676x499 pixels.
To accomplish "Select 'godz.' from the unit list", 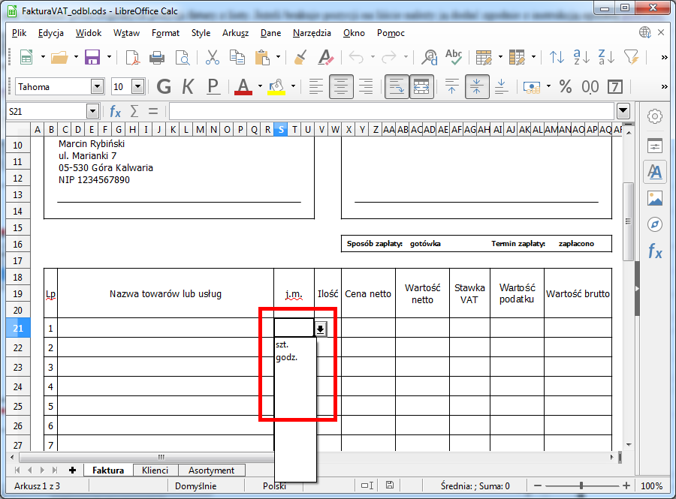I will [287, 357].
